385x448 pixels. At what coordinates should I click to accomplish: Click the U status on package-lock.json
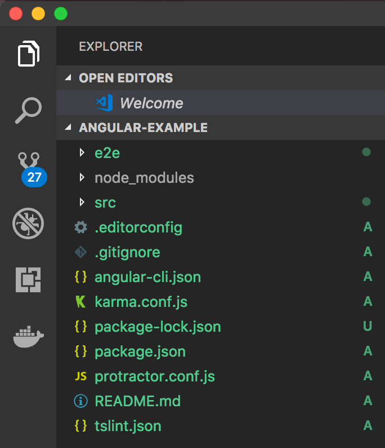(368, 326)
